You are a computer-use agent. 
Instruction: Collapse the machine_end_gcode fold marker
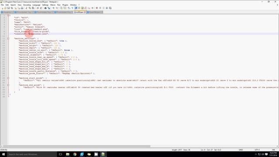pos(8,85)
